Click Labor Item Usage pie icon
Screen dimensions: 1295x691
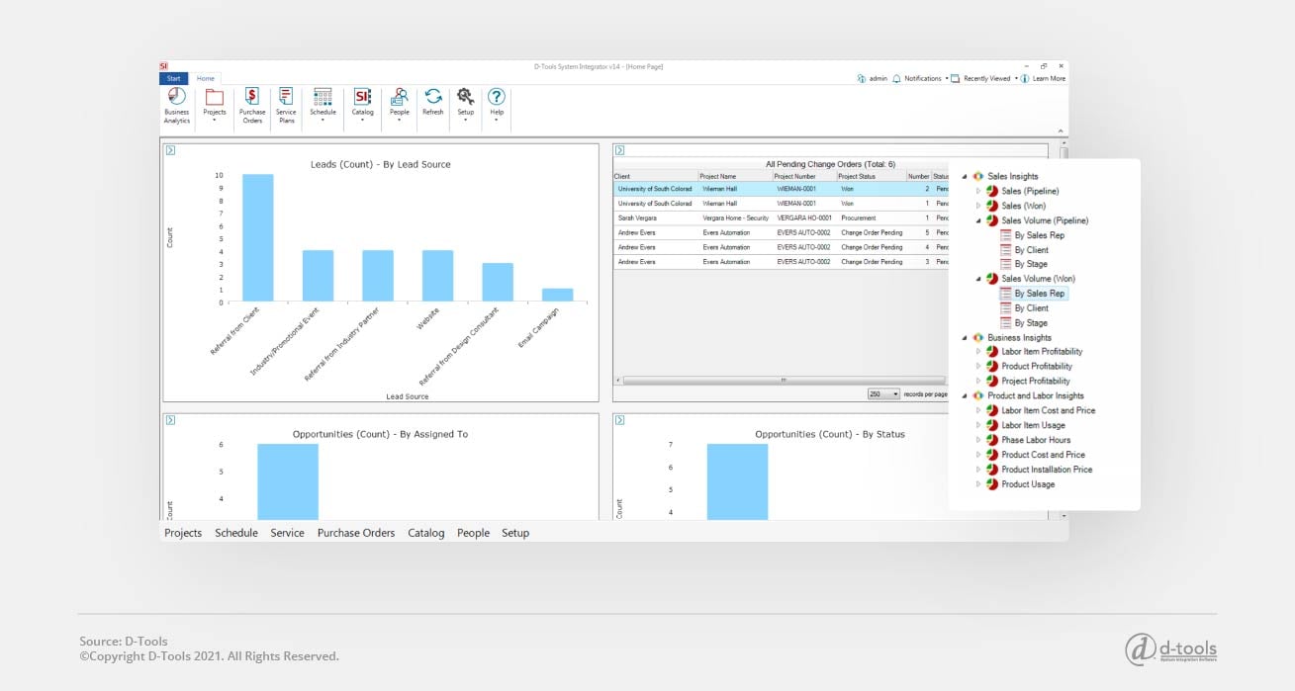tap(992, 425)
